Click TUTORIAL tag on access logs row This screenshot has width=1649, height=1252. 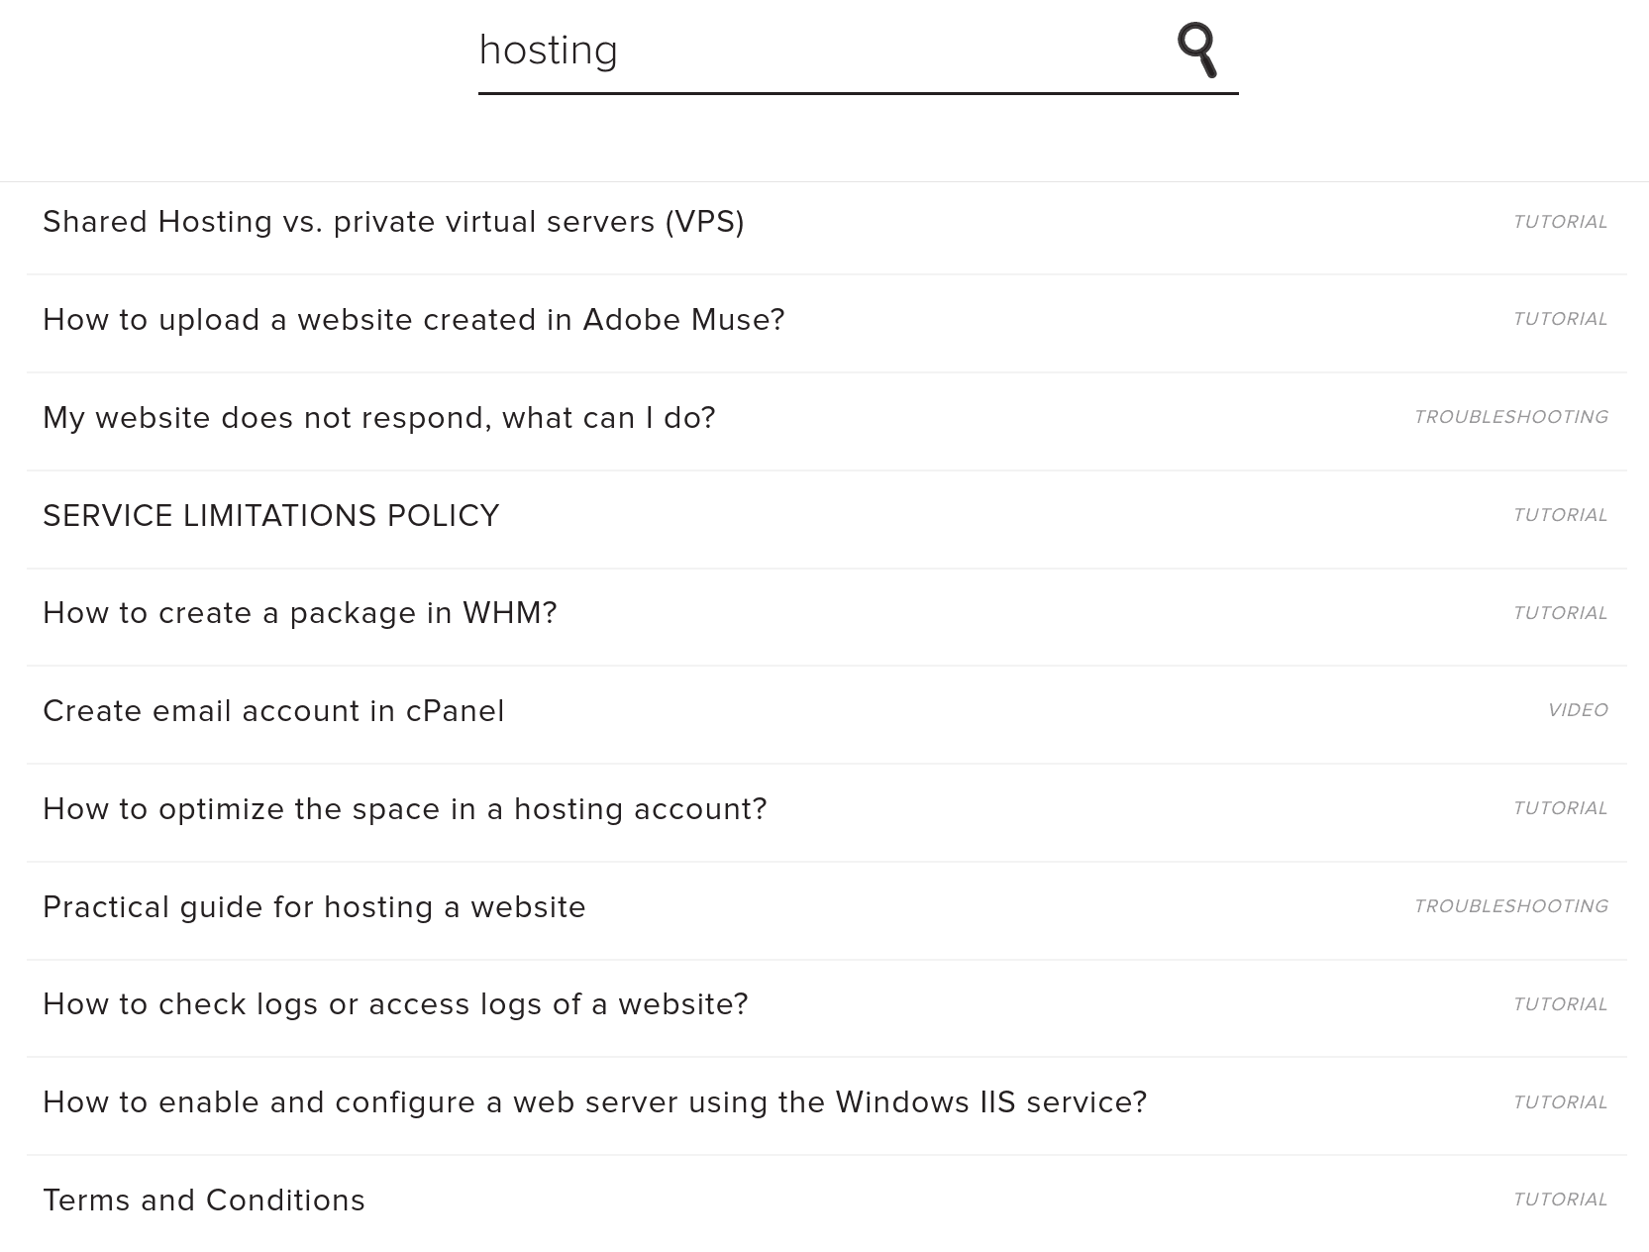coord(1560,1004)
